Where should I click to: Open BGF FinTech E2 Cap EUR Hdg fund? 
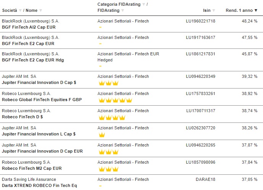click(x=33, y=60)
